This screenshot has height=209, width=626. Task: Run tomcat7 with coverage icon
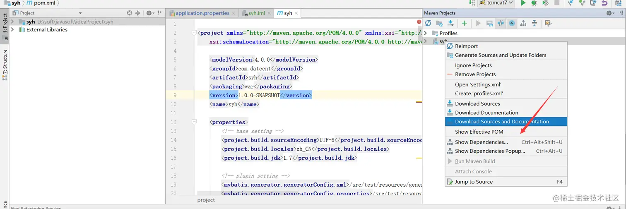[x=546, y=3]
